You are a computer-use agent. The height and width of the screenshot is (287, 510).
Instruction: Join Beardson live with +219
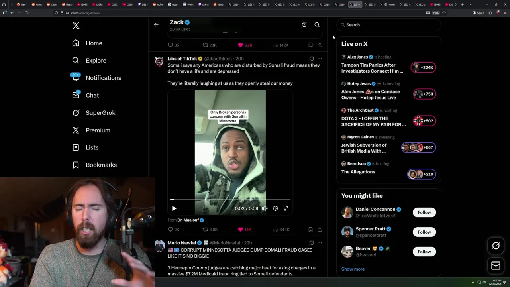click(x=422, y=174)
